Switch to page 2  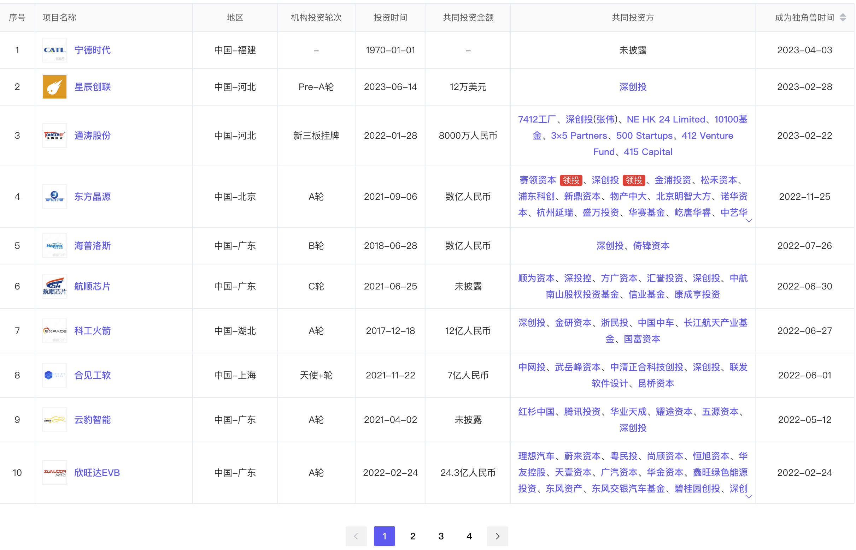[413, 537]
